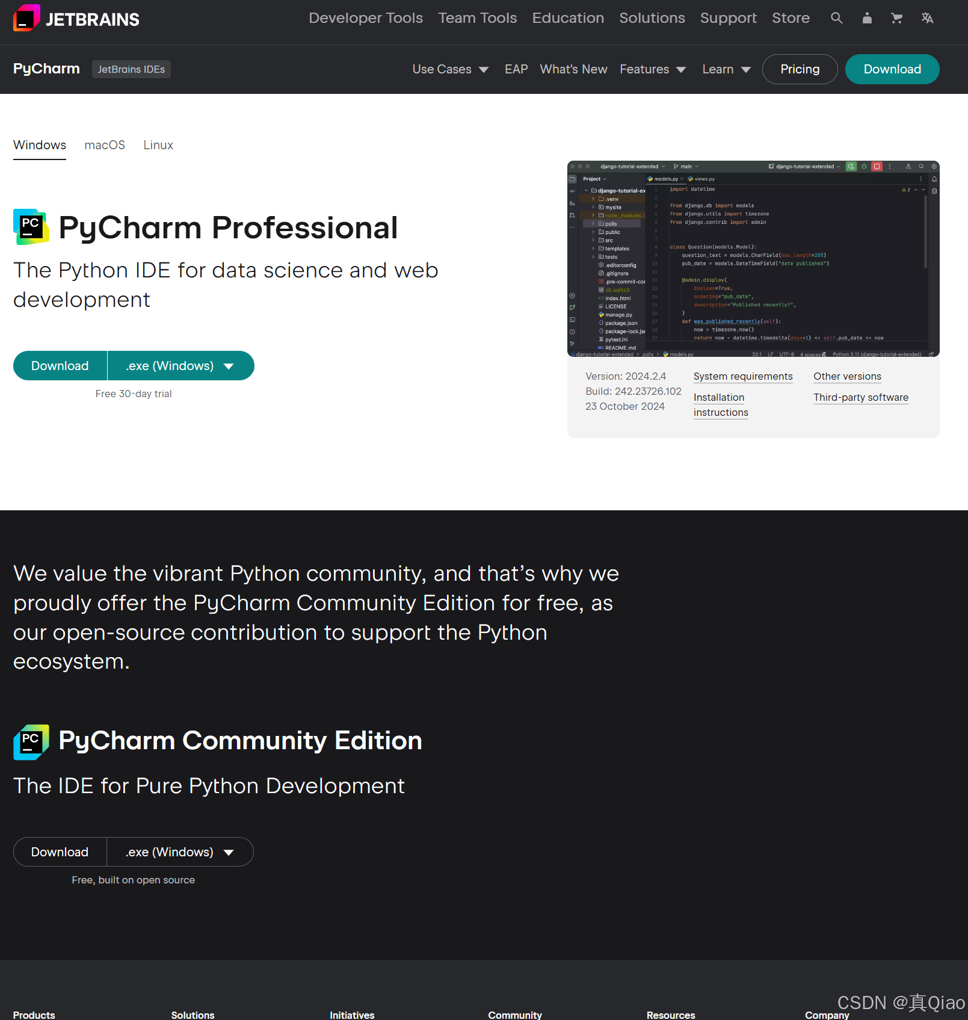This screenshot has height=1020, width=968.
Task: Expand the Use Cases dropdown arrow
Action: 484,70
